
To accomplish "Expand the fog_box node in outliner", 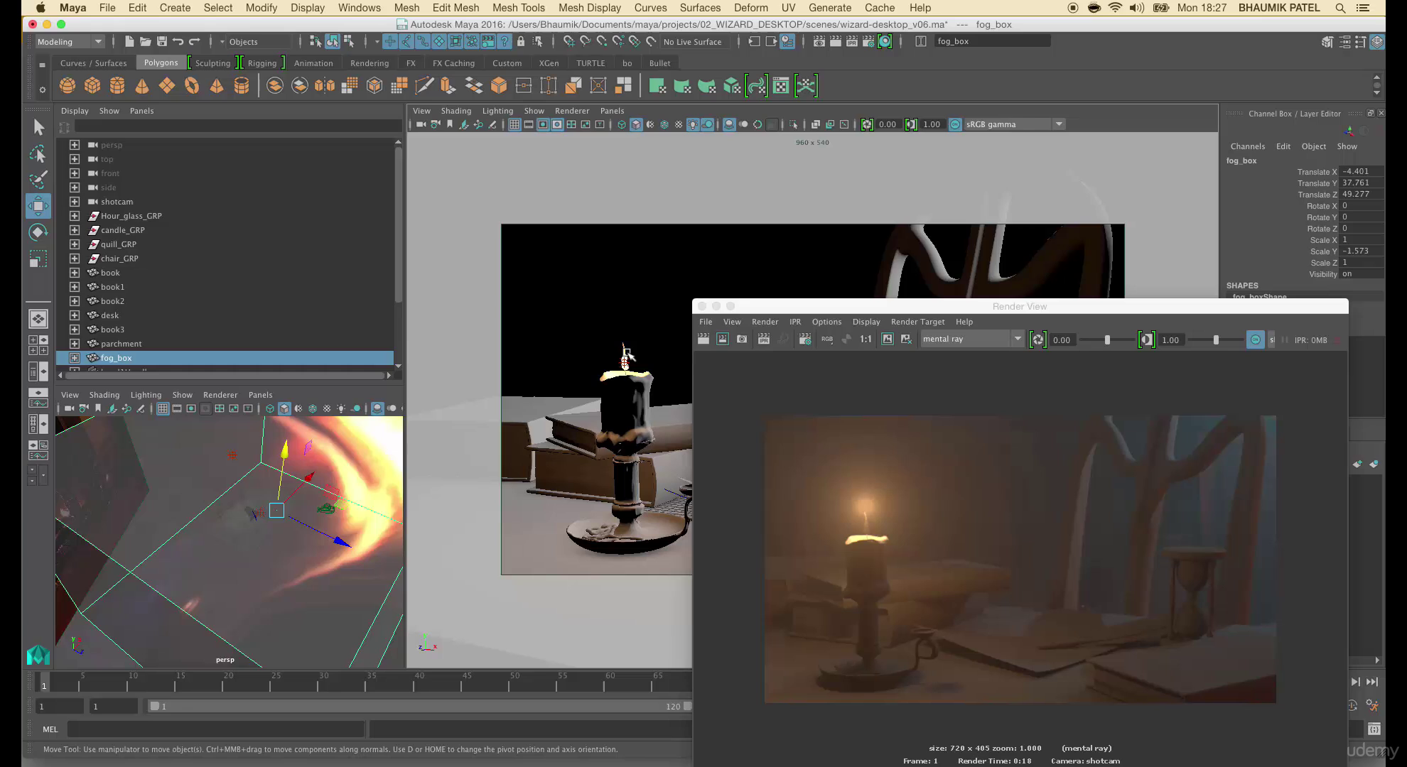I will [x=75, y=358].
